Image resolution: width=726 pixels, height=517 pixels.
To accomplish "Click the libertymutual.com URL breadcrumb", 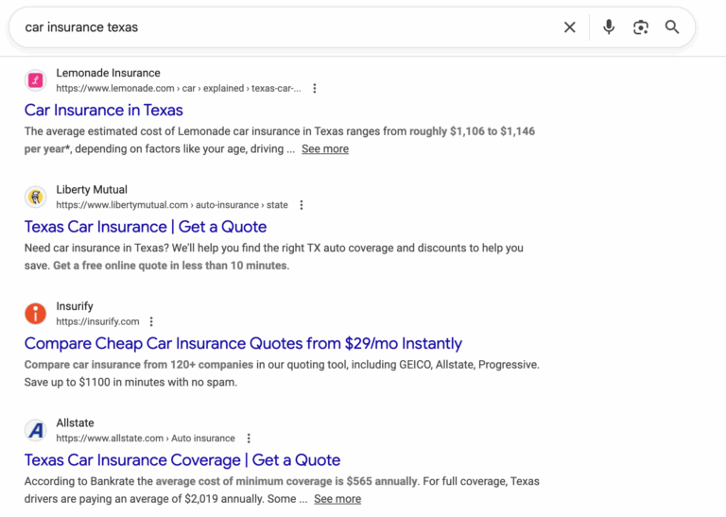I will [172, 205].
